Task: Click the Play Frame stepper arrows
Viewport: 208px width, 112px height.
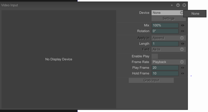Action: point(183,68)
